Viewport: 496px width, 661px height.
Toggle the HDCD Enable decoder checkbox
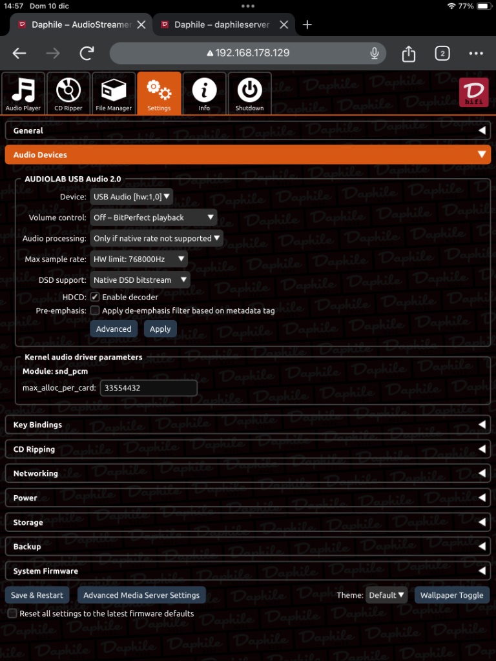point(95,297)
